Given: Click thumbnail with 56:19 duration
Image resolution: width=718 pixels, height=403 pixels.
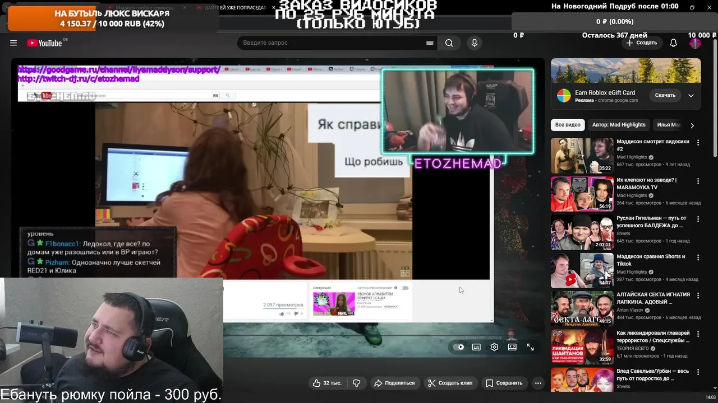Looking at the screenshot, I should pos(582,194).
